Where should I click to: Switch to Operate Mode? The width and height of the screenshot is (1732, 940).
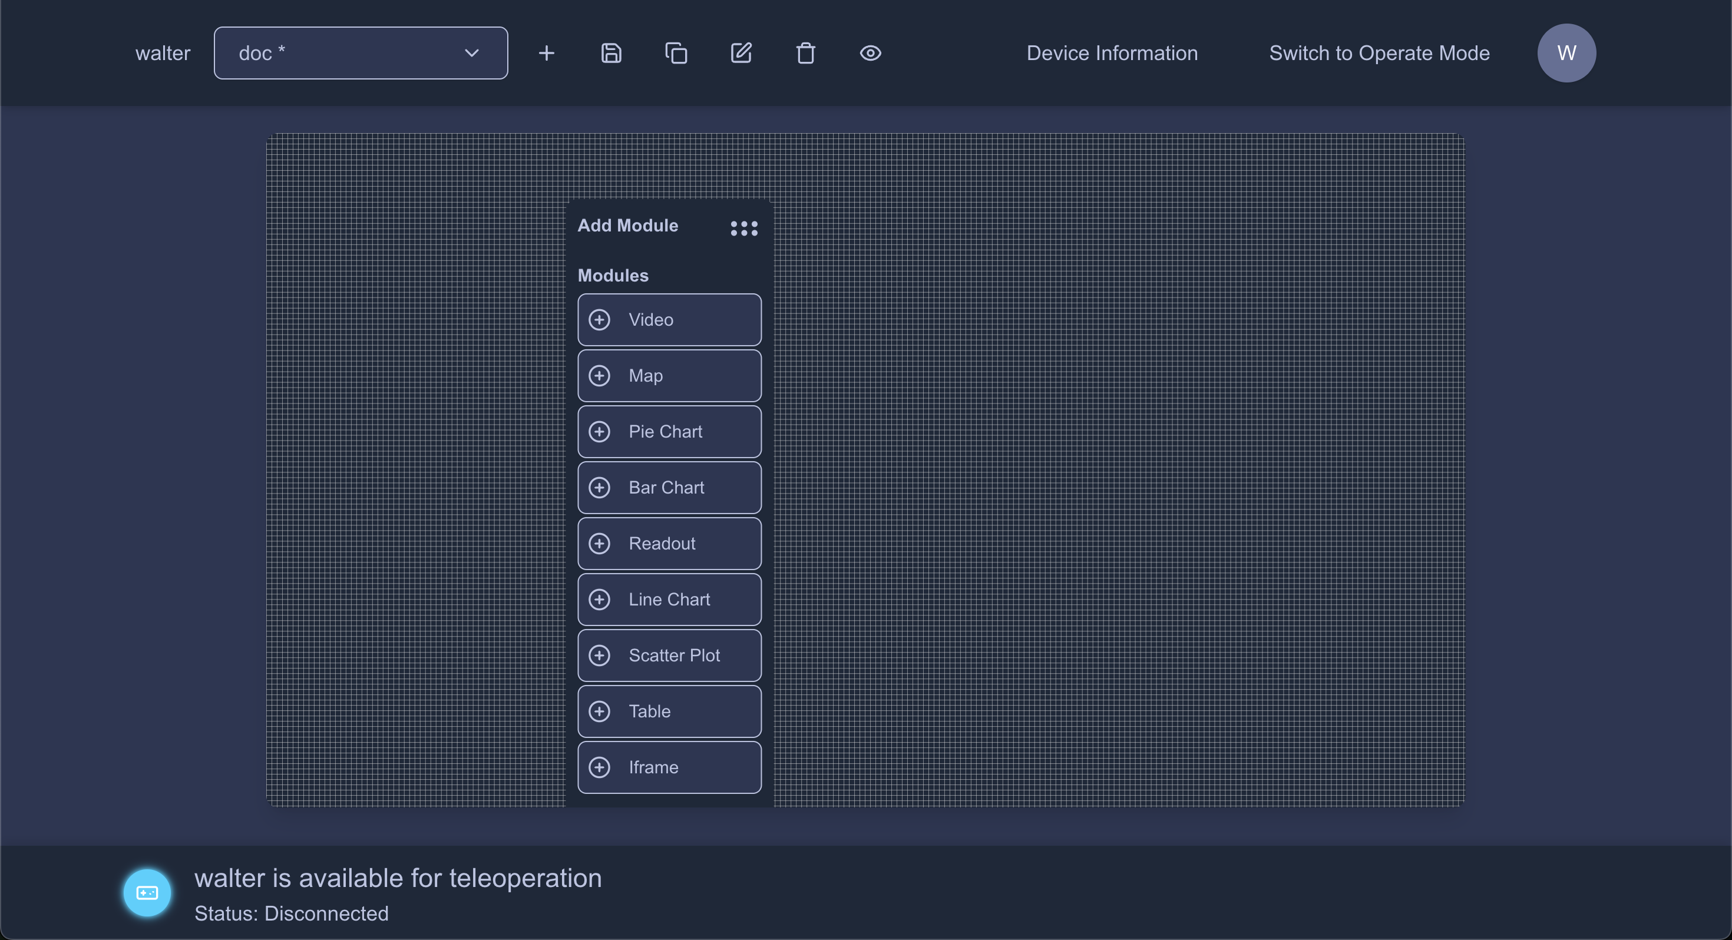(1379, 53)
